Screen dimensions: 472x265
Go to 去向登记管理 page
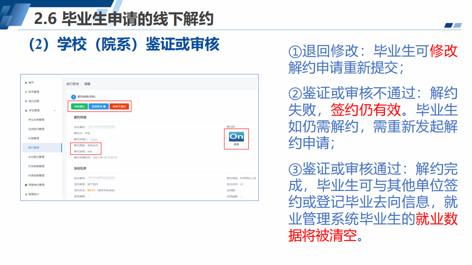pyautogui.click(x=36, y=157)
